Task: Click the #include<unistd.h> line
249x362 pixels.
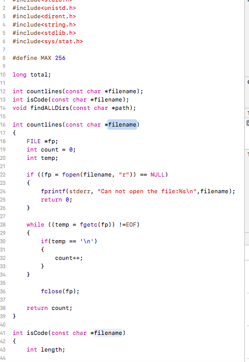Action: click(44, 8)
